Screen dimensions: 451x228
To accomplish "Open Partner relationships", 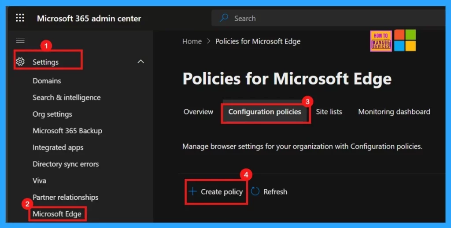I will 65,197.
